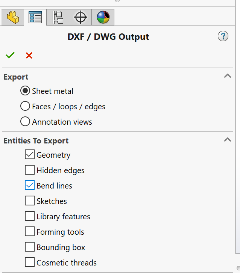This screenshot has height=273, width=240.
Task: Switch to the PropertyManager tab
Action: 35,17
